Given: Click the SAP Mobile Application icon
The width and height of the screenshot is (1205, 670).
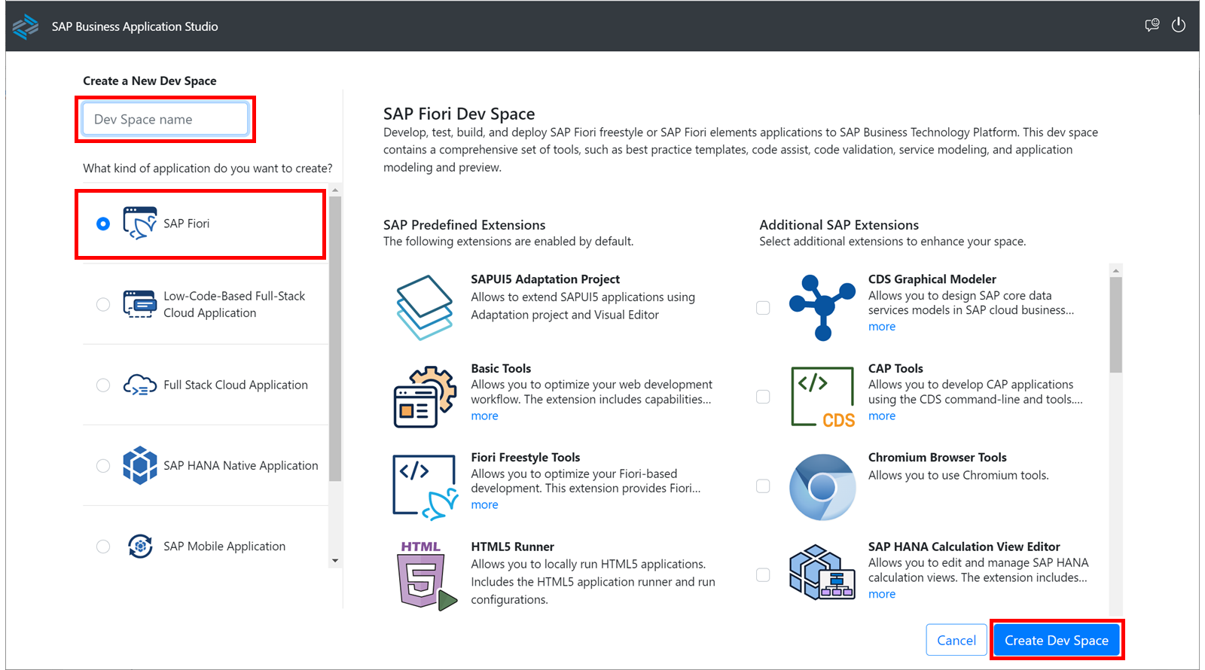Looking at the screenshot, I should 140,546.
